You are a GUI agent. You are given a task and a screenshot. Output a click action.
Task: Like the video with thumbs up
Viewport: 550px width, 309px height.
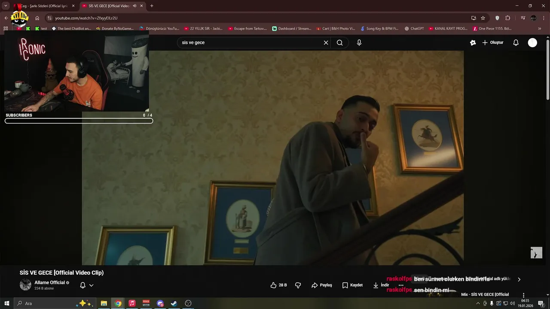point(278,285)
